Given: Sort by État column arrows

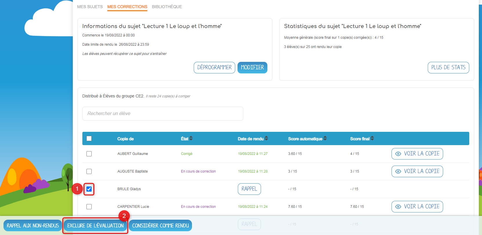Looking at the screenshot, I should pos(191,138).
